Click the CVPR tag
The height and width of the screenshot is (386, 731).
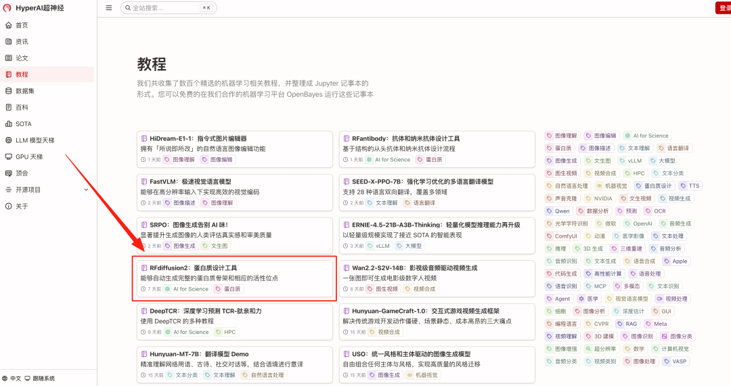tap(598, 324)
